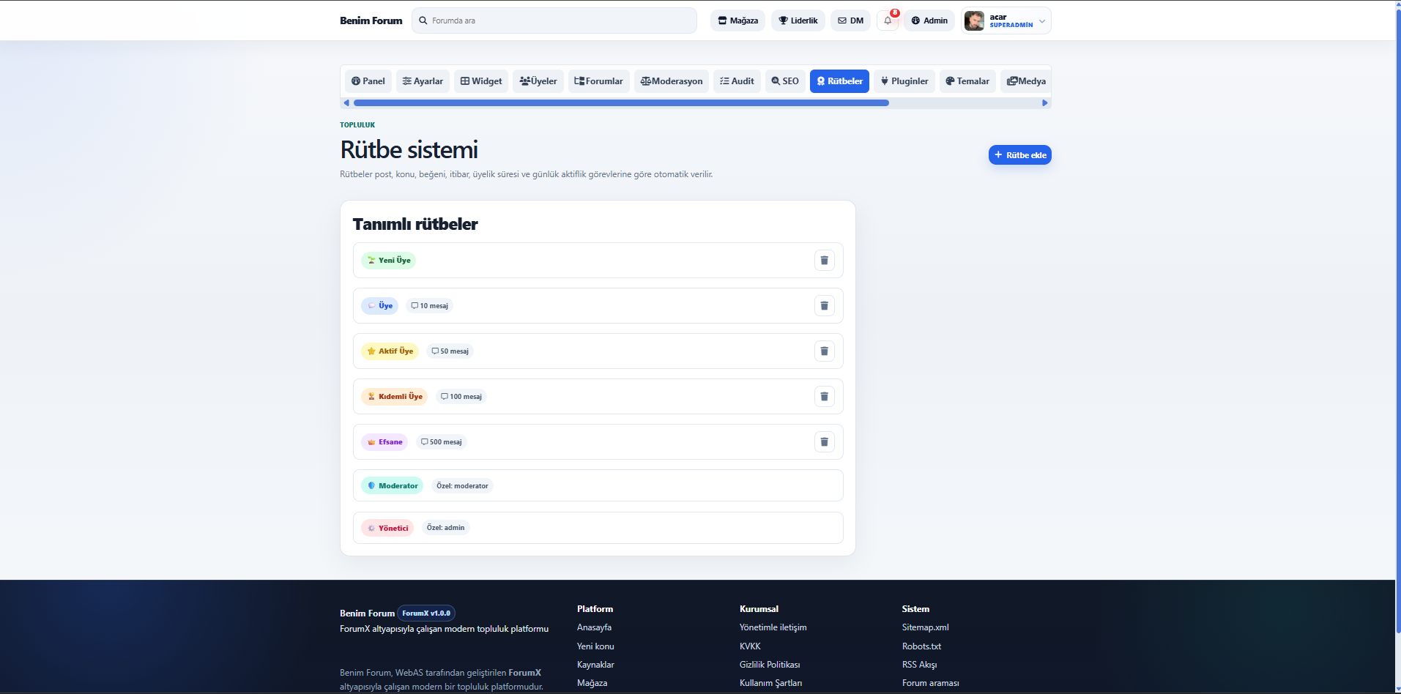
Task: Open the Üyeler tab
Action: point(538,81)
